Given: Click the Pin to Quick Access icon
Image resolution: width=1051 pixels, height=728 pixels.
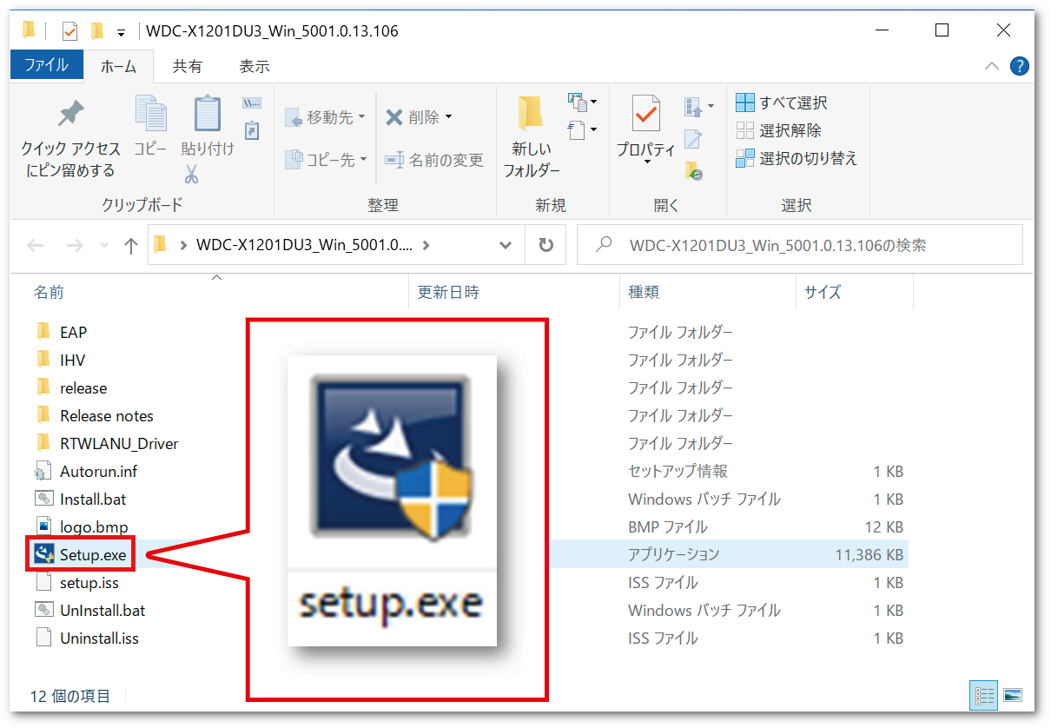Looking at the screenshot, I should pyautogui.click(x=69, y=115).
